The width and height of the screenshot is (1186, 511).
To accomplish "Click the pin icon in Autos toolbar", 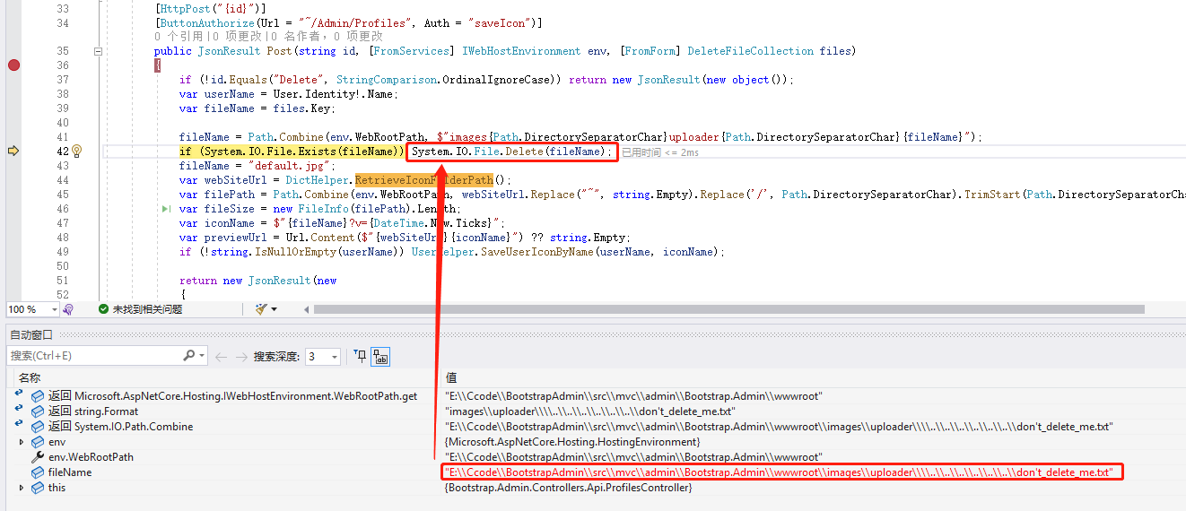I will (x=361, y=356).
